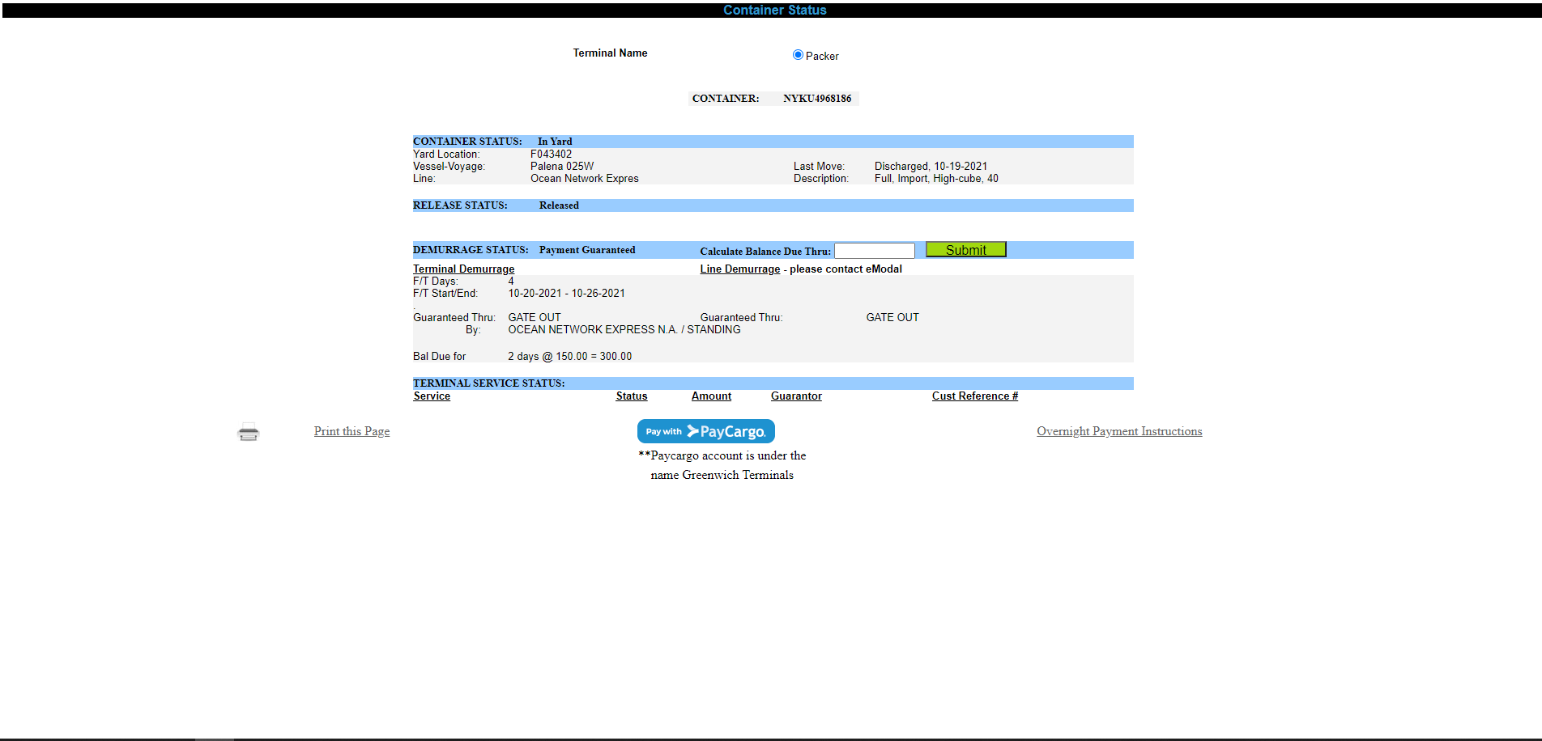Click the Container Status page title
This screenshot has height=741, width=1542.
pos(775,11)
